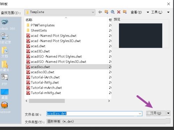
Task: Select Tutorial-iMfg.dwt template
Action: point(43,83)
